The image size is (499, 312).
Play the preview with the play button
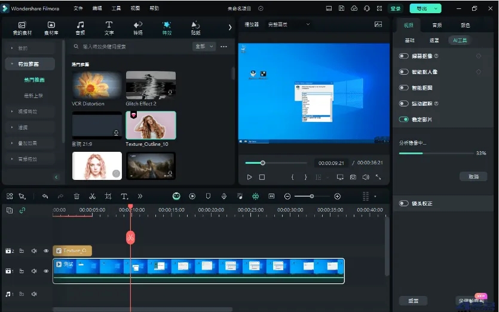pyautogui.click(x=250, y=177)
